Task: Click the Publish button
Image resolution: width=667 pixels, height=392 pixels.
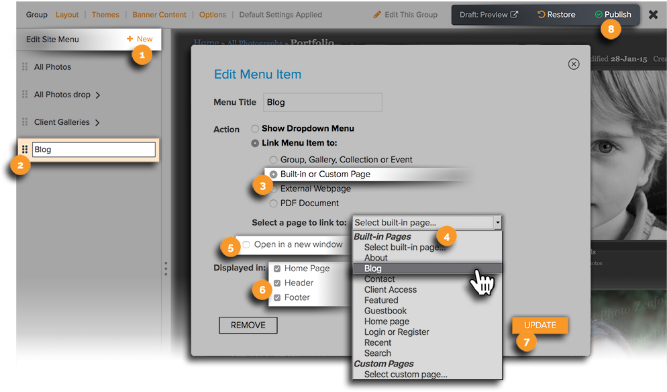Action: [613, 15]
